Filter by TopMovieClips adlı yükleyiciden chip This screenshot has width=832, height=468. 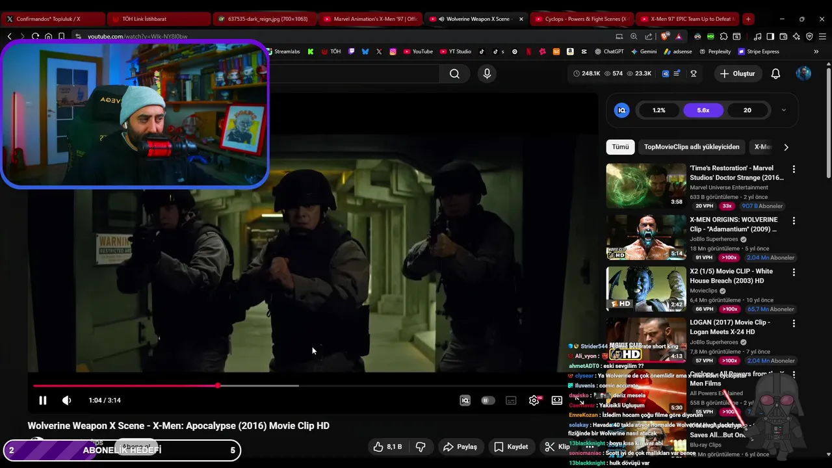tap(692, 147)
